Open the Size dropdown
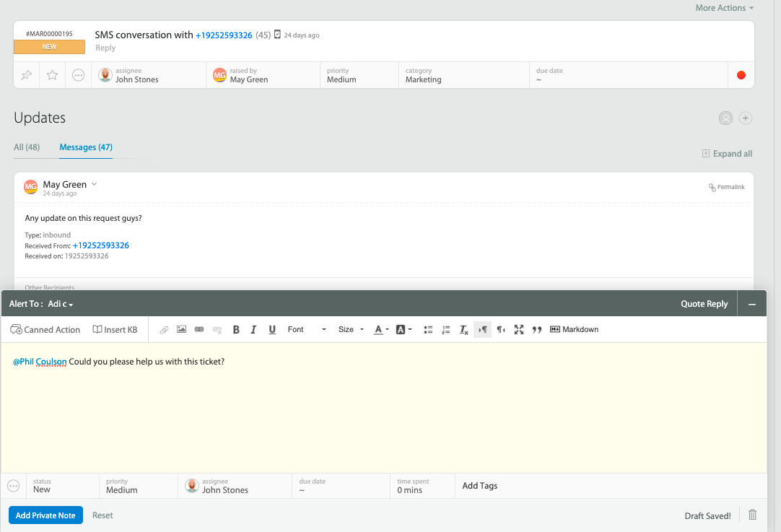The width and height of the screenshot is (781, 532). pos(350,329)
